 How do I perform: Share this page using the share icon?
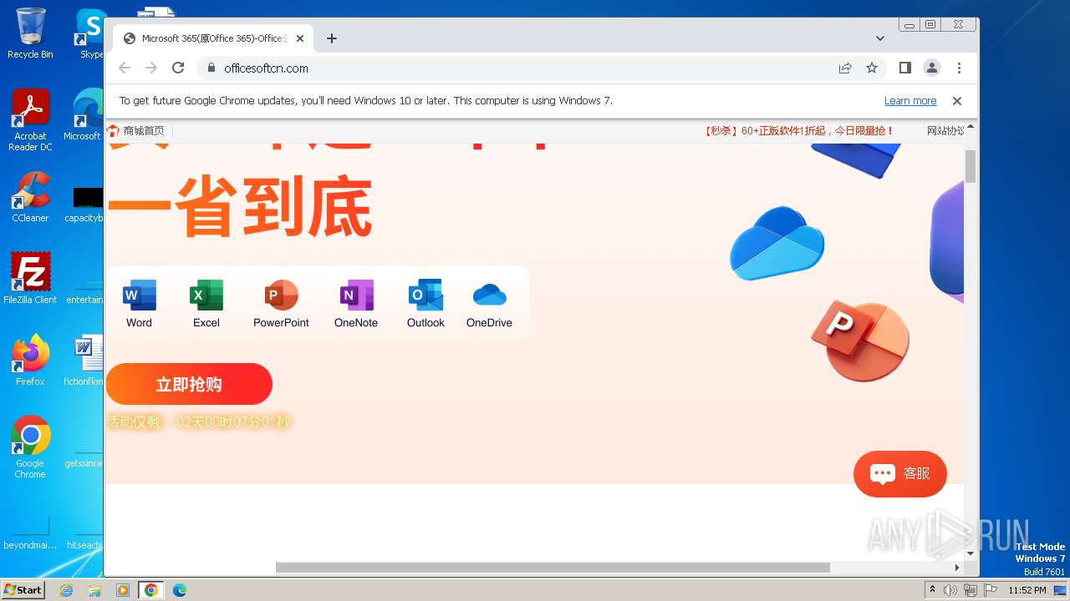[x=845, y=68]
